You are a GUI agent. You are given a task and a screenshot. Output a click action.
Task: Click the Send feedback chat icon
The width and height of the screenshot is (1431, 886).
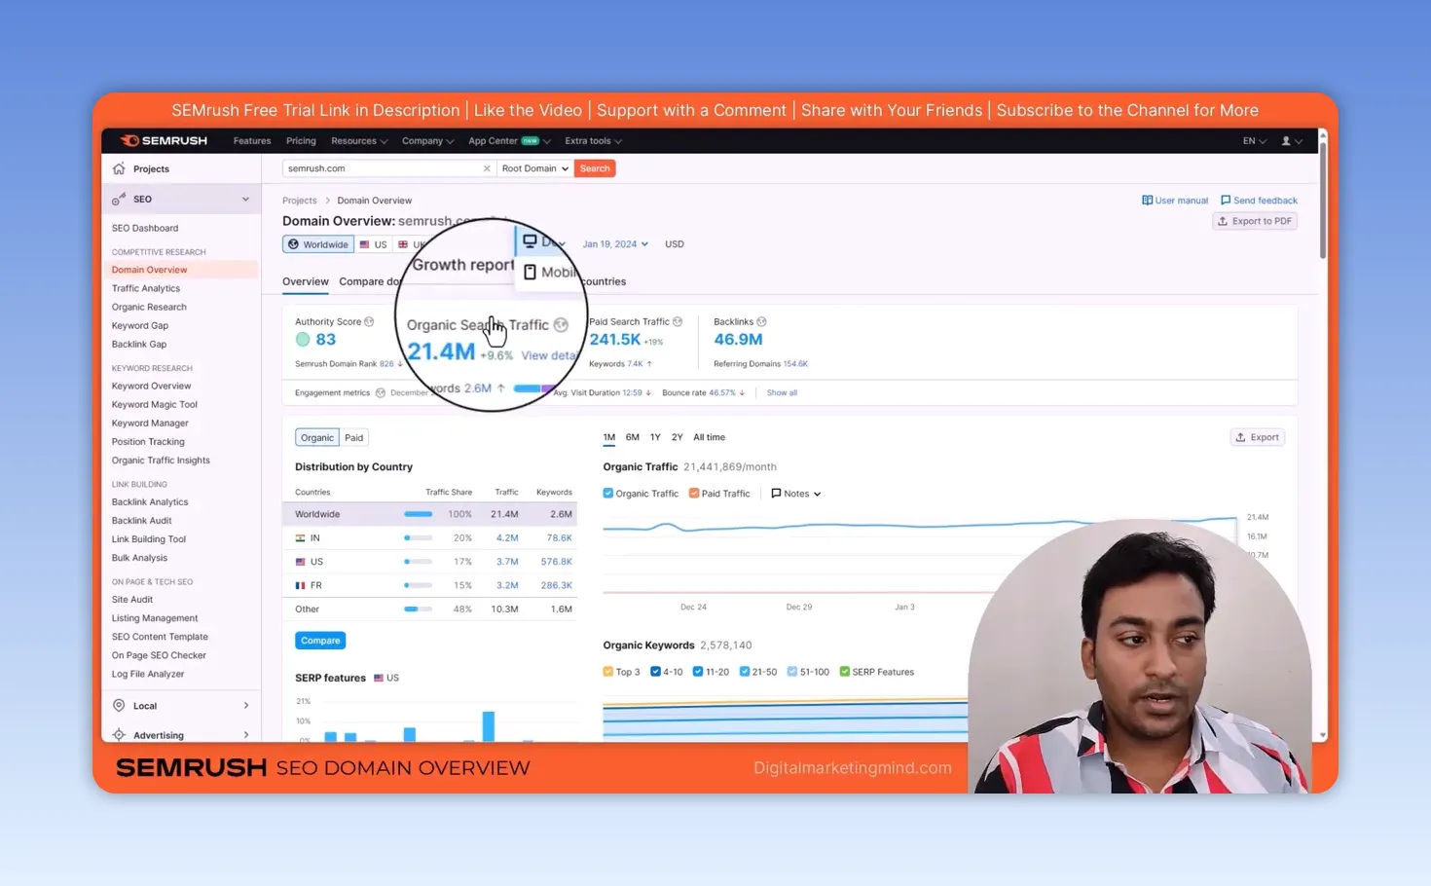click(x=1226, y=201)
